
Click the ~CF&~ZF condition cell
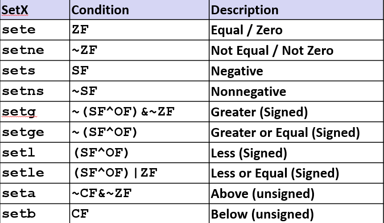pos(102,194)
